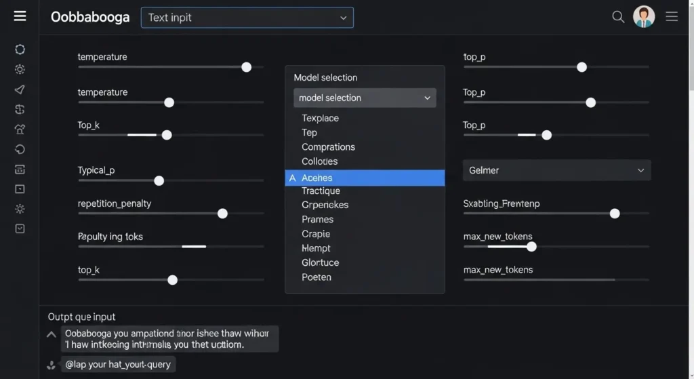Choose 'Glortuce' in the model list
Image resolution: width=694 pixels, height=379 pixels.
320,262
